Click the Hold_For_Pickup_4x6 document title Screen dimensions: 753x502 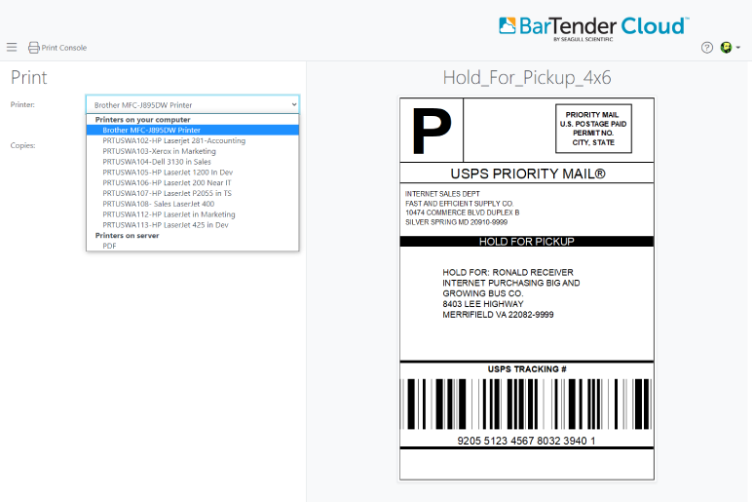[527, 77]
